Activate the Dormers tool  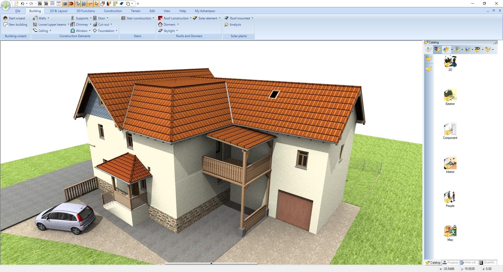(169, 24)
